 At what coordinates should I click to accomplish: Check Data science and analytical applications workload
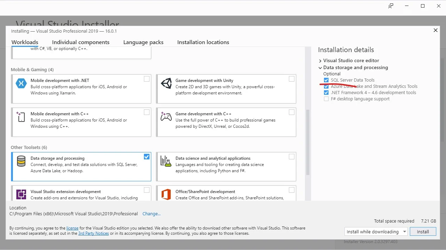(292, 157)
